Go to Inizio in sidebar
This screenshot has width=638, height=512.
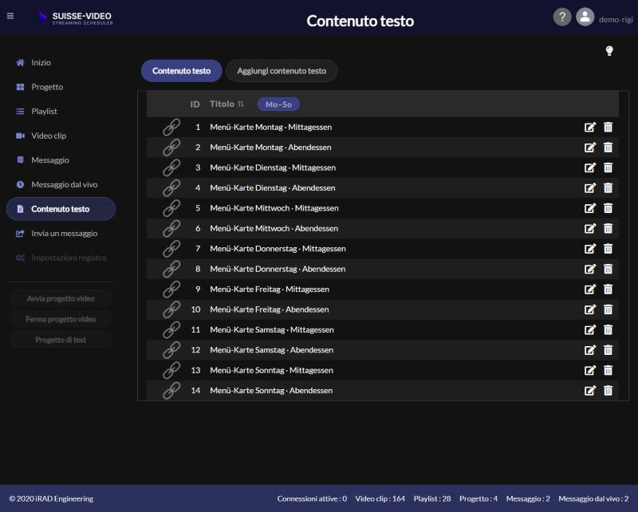41,63
